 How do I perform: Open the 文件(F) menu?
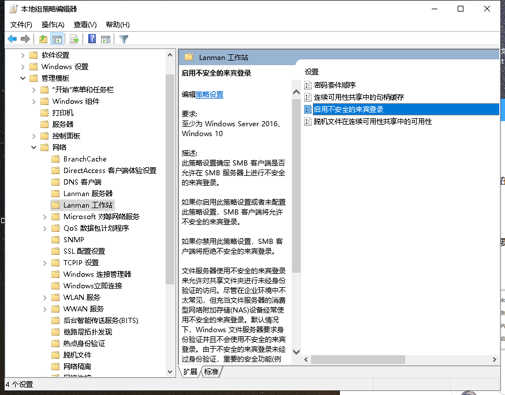(21, 25)
